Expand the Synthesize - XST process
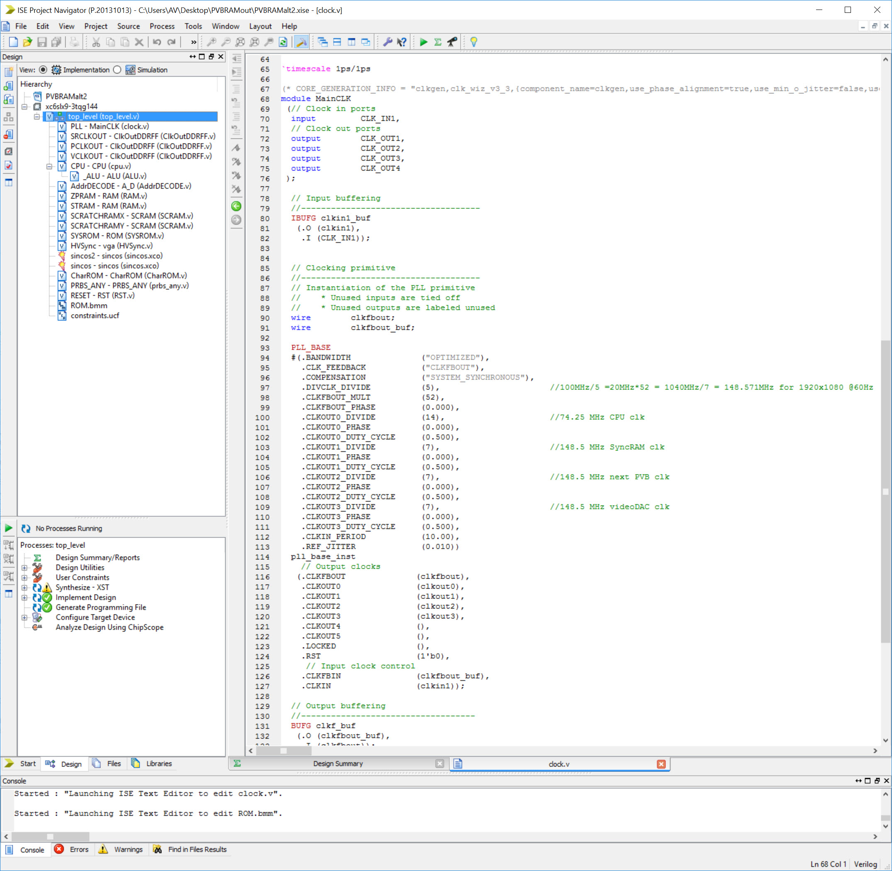This screenshot has height=871, width=892. [25, 587]
